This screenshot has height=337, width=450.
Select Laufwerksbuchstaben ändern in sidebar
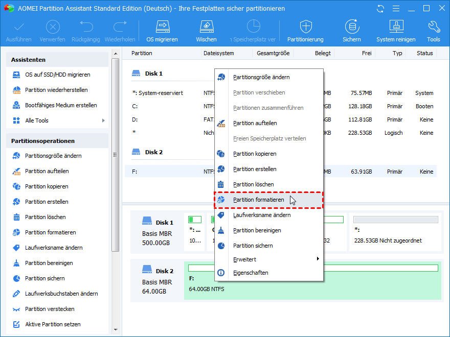pos(61,294)
